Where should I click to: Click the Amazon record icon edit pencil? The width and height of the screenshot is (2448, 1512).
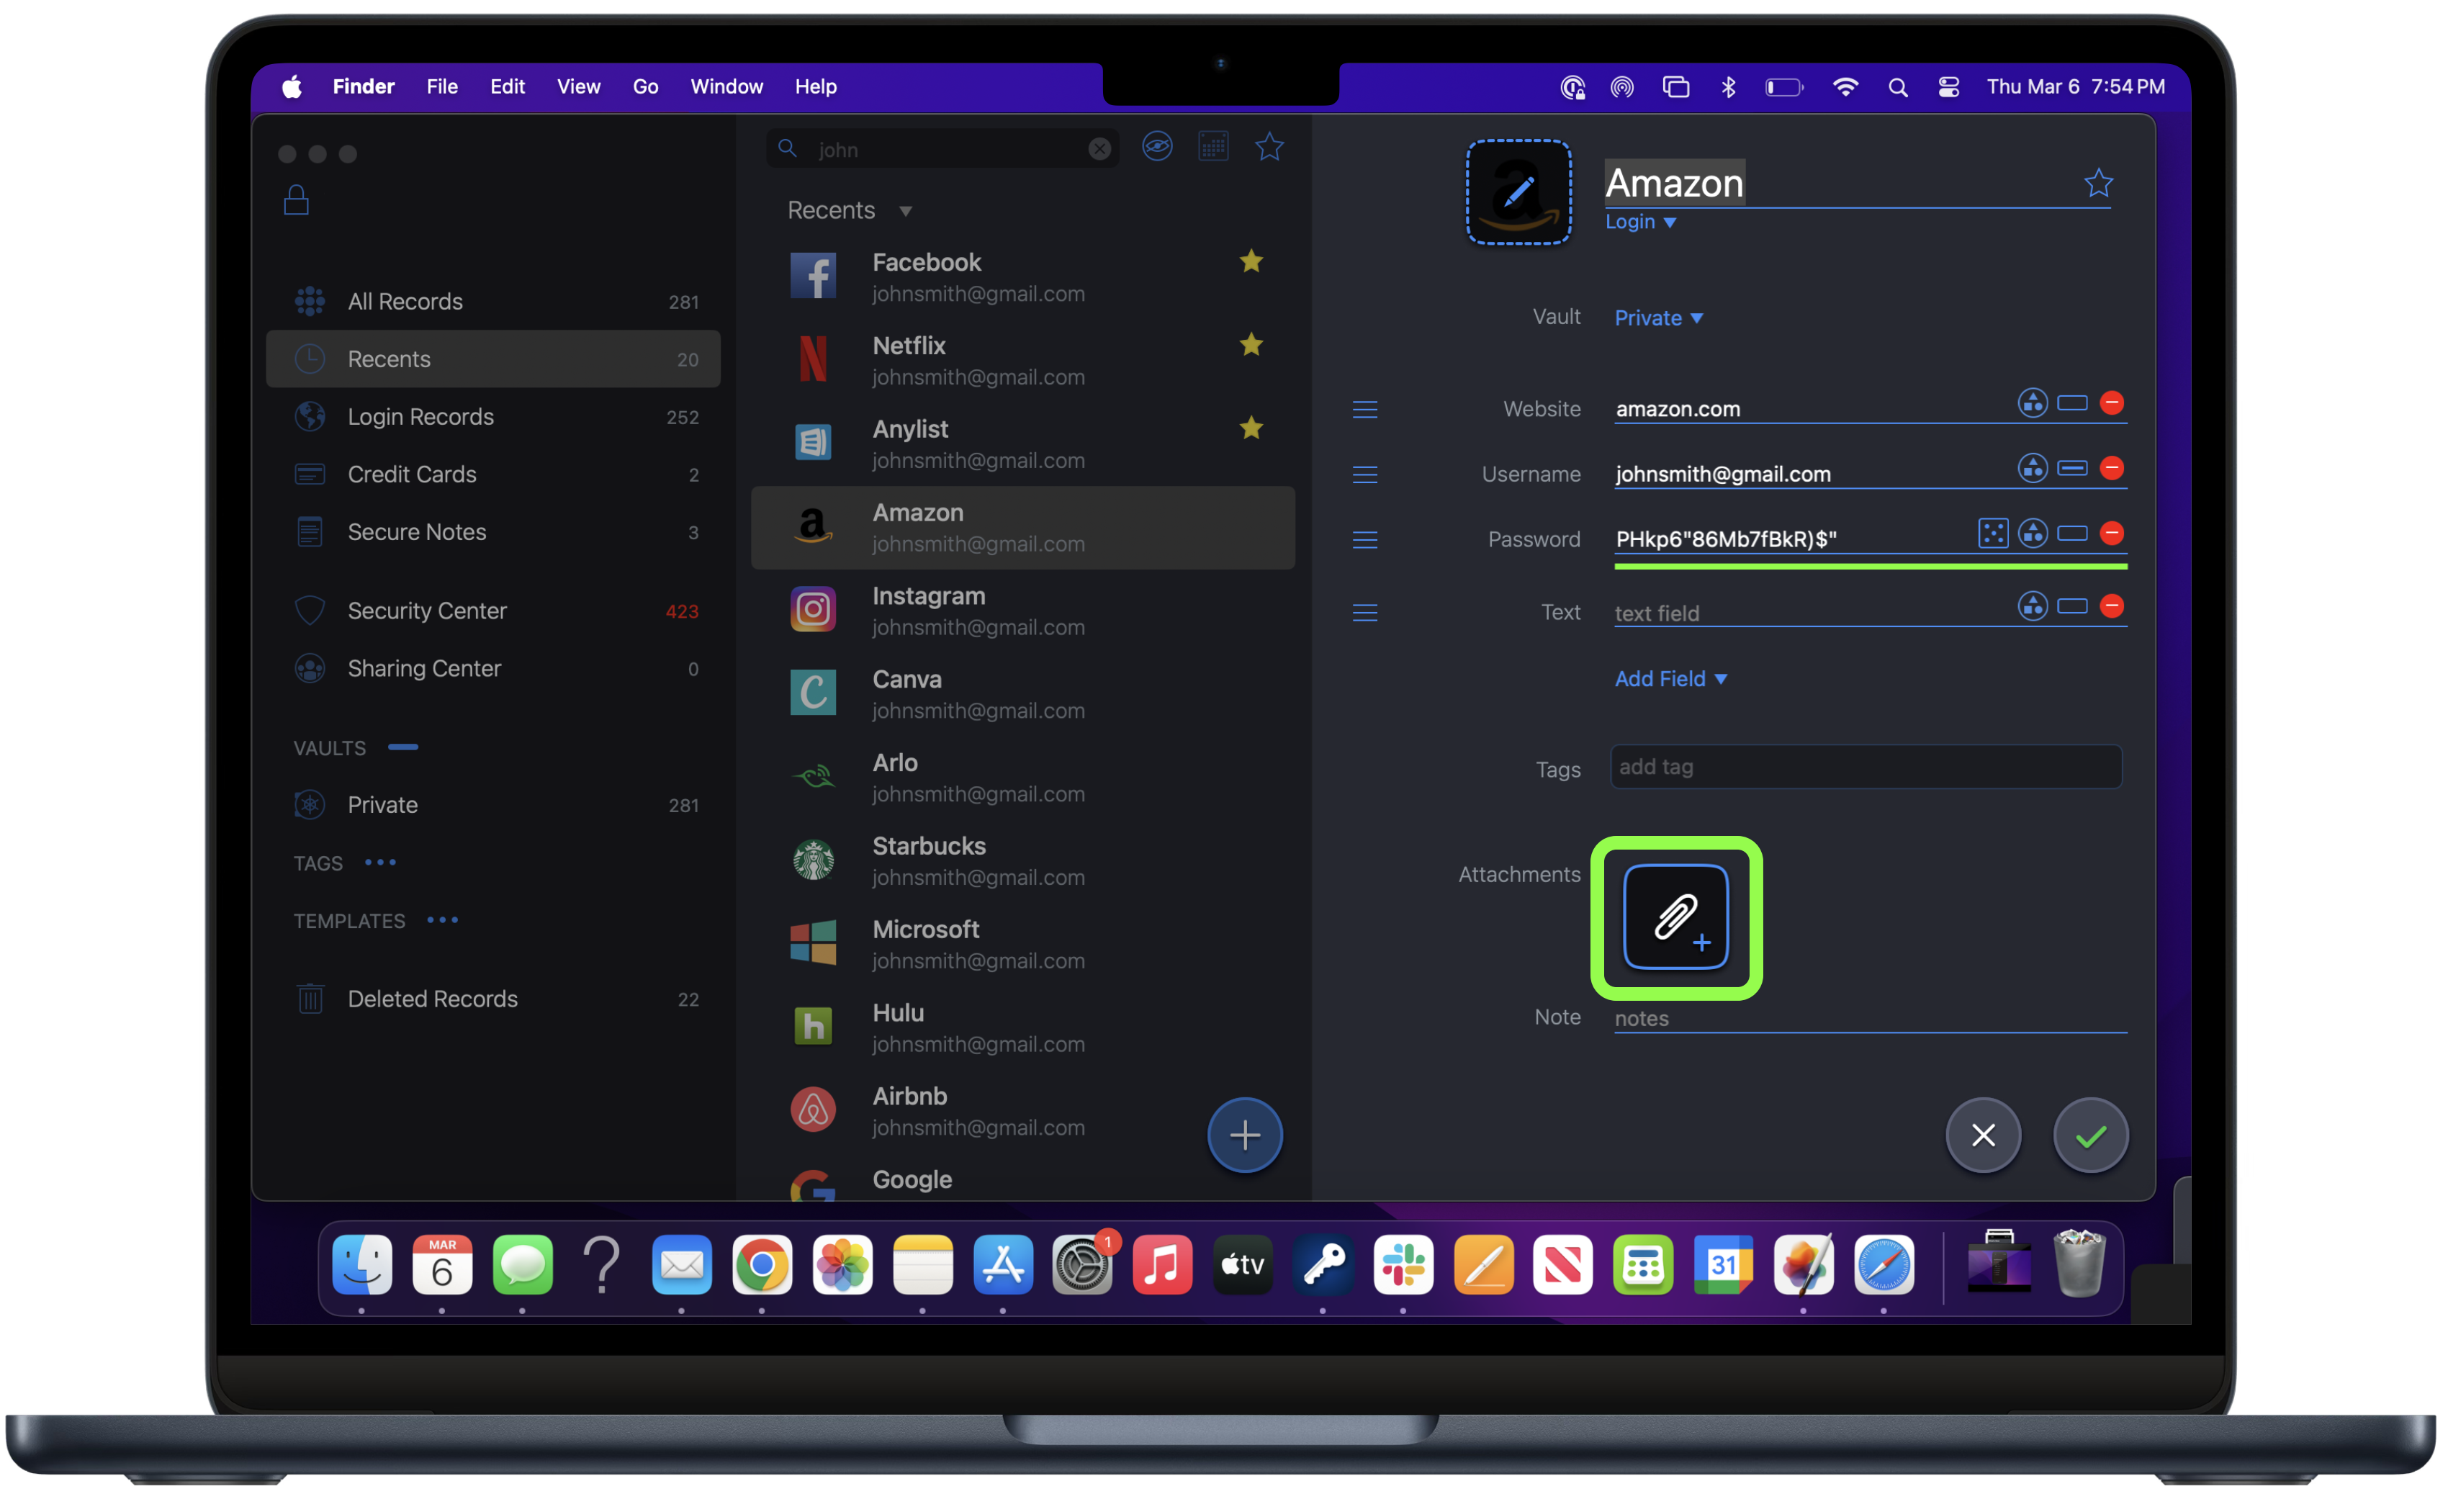[1518, 192]
